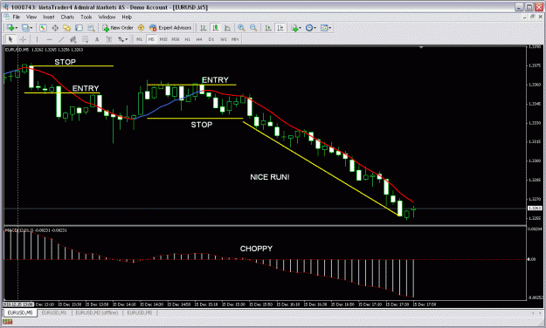Open the View menu
Viewport: 546px width, 328px height.
pos(31,17)
